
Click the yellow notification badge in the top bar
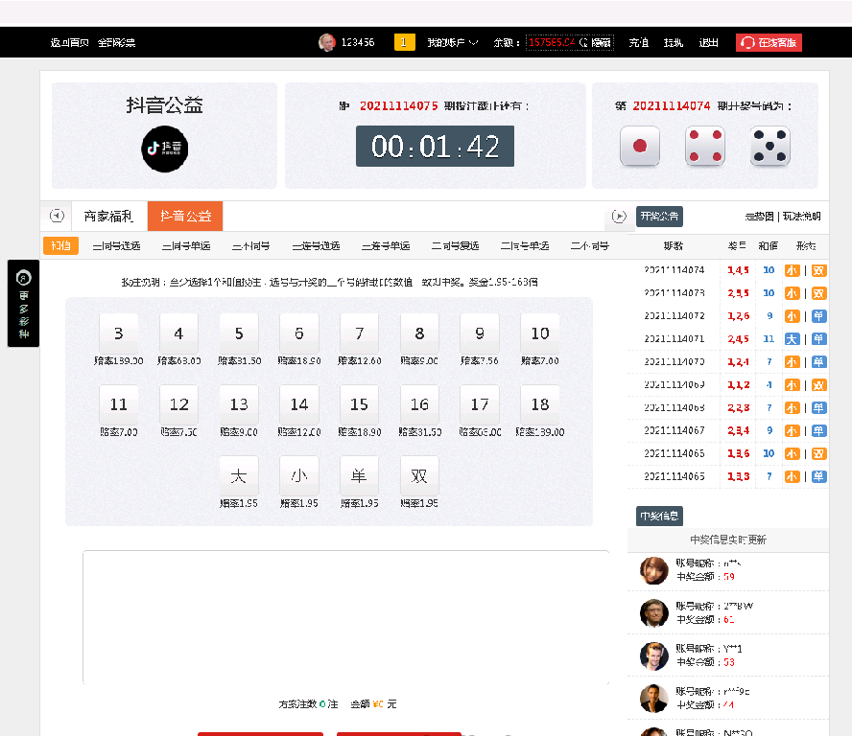[404, 42]
